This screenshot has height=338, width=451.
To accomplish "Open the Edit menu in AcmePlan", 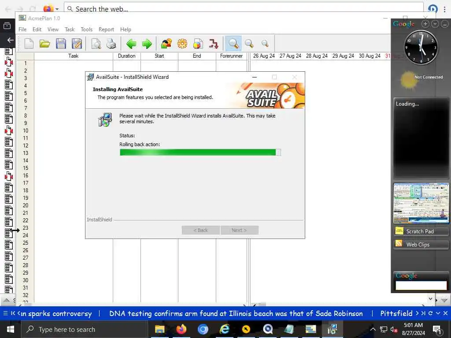I will (37, 29).
